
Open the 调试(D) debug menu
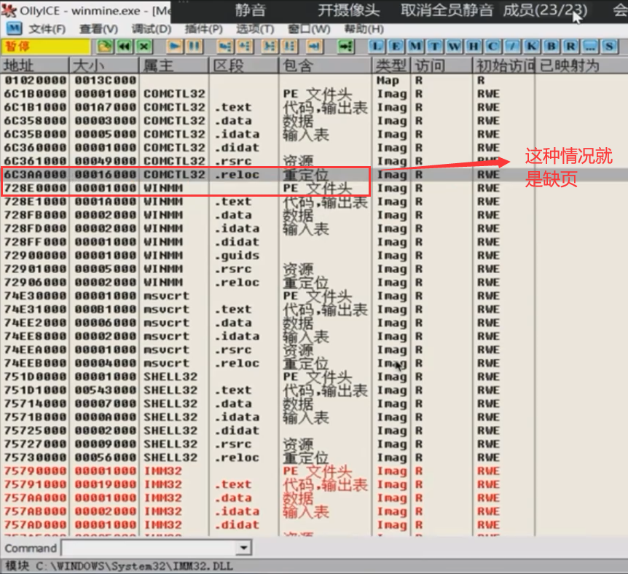point(151,29)
